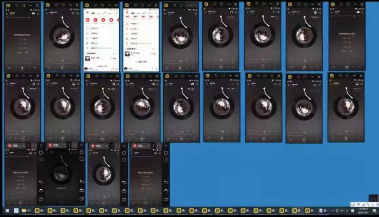Select 我的 tab in fourth top-row window
Viewport: 379px width, 217px height.
133,13
